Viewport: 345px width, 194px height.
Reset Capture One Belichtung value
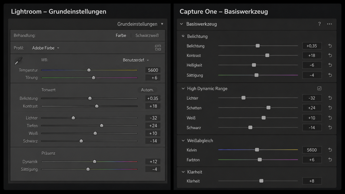[330, 46]
